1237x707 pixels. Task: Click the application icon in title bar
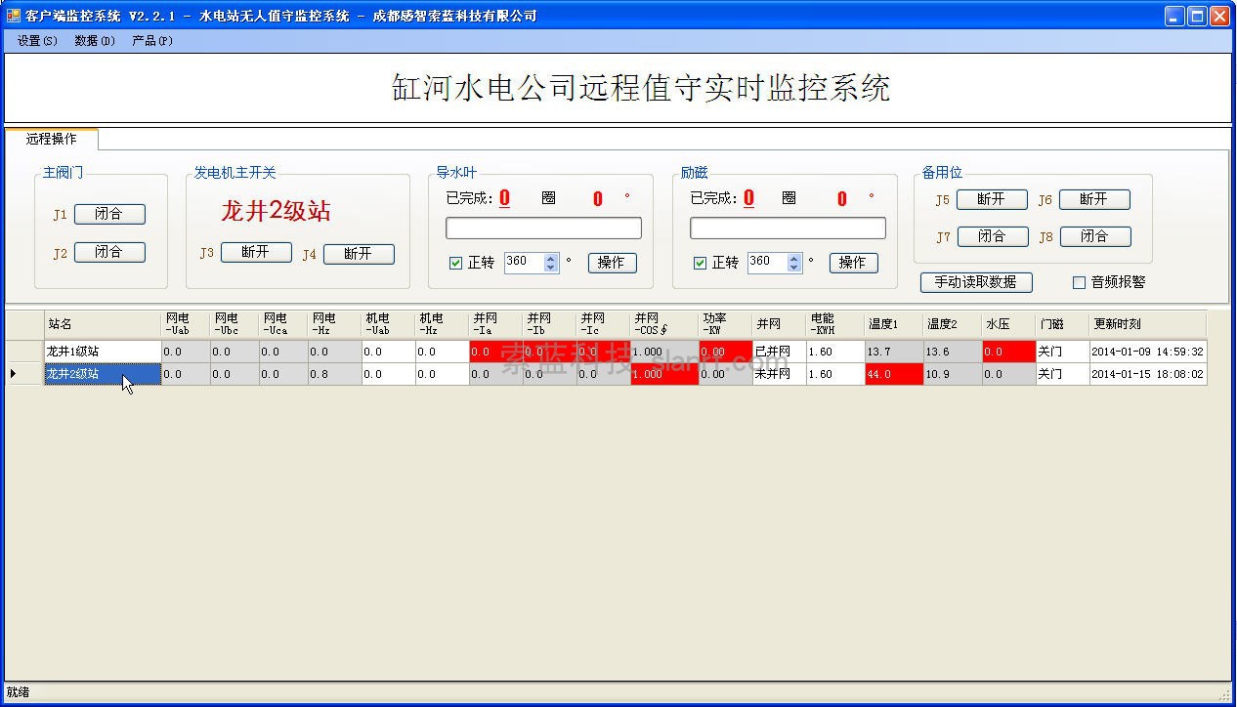14,16
